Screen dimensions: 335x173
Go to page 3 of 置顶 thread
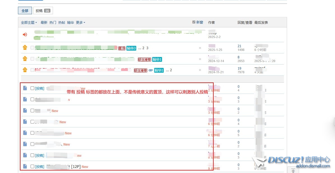[147, 48]
